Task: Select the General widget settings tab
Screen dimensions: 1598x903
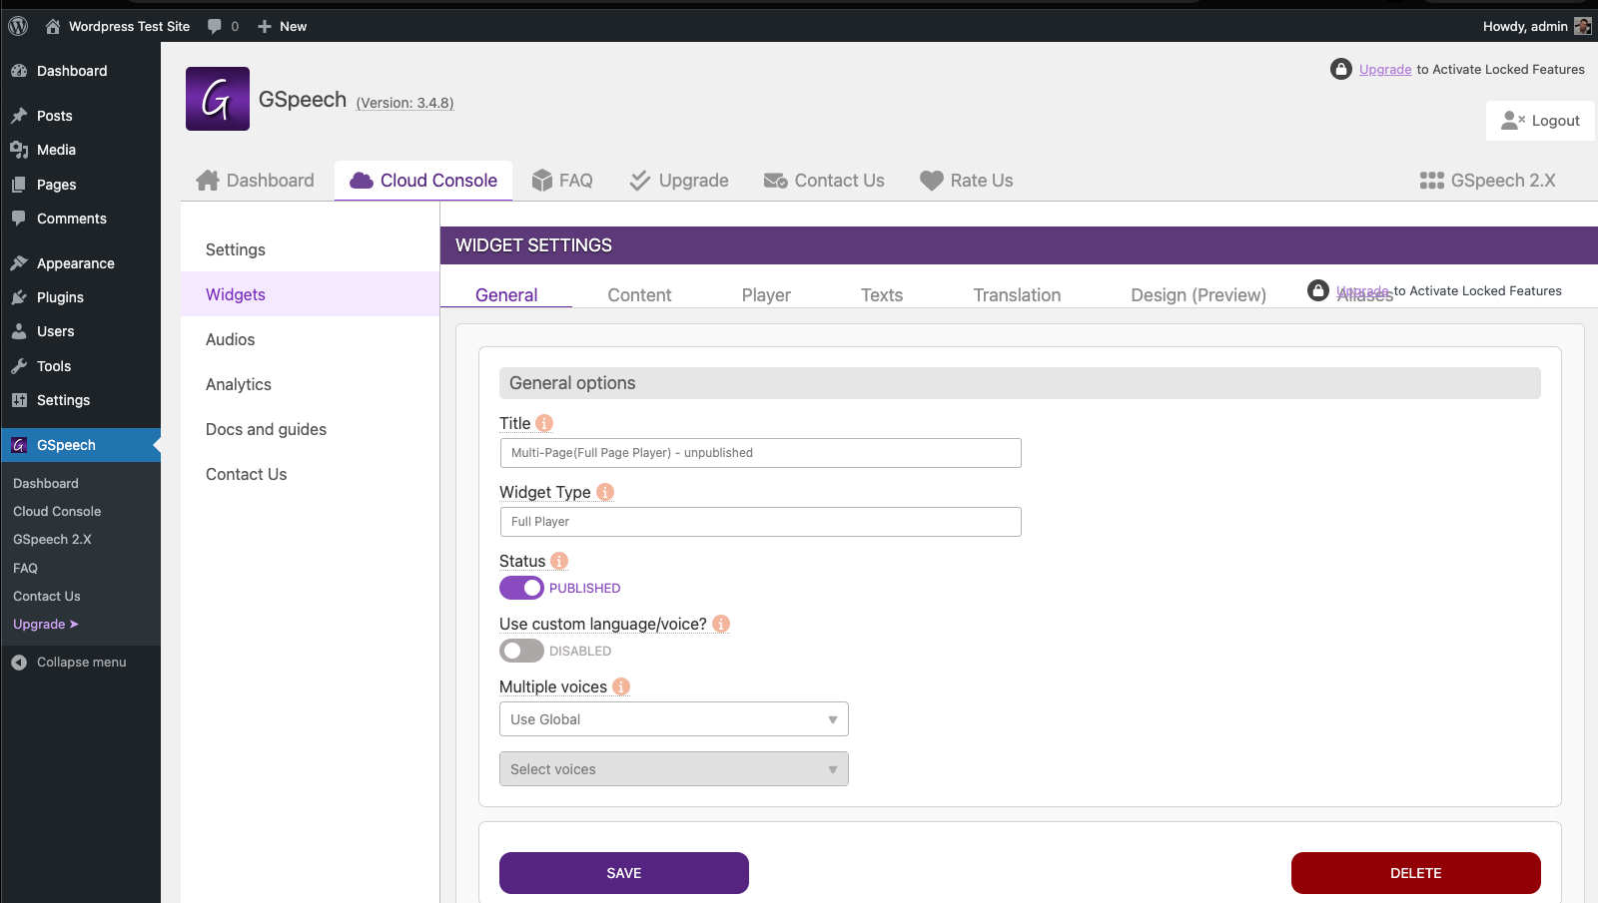Action: pos(506,295)
